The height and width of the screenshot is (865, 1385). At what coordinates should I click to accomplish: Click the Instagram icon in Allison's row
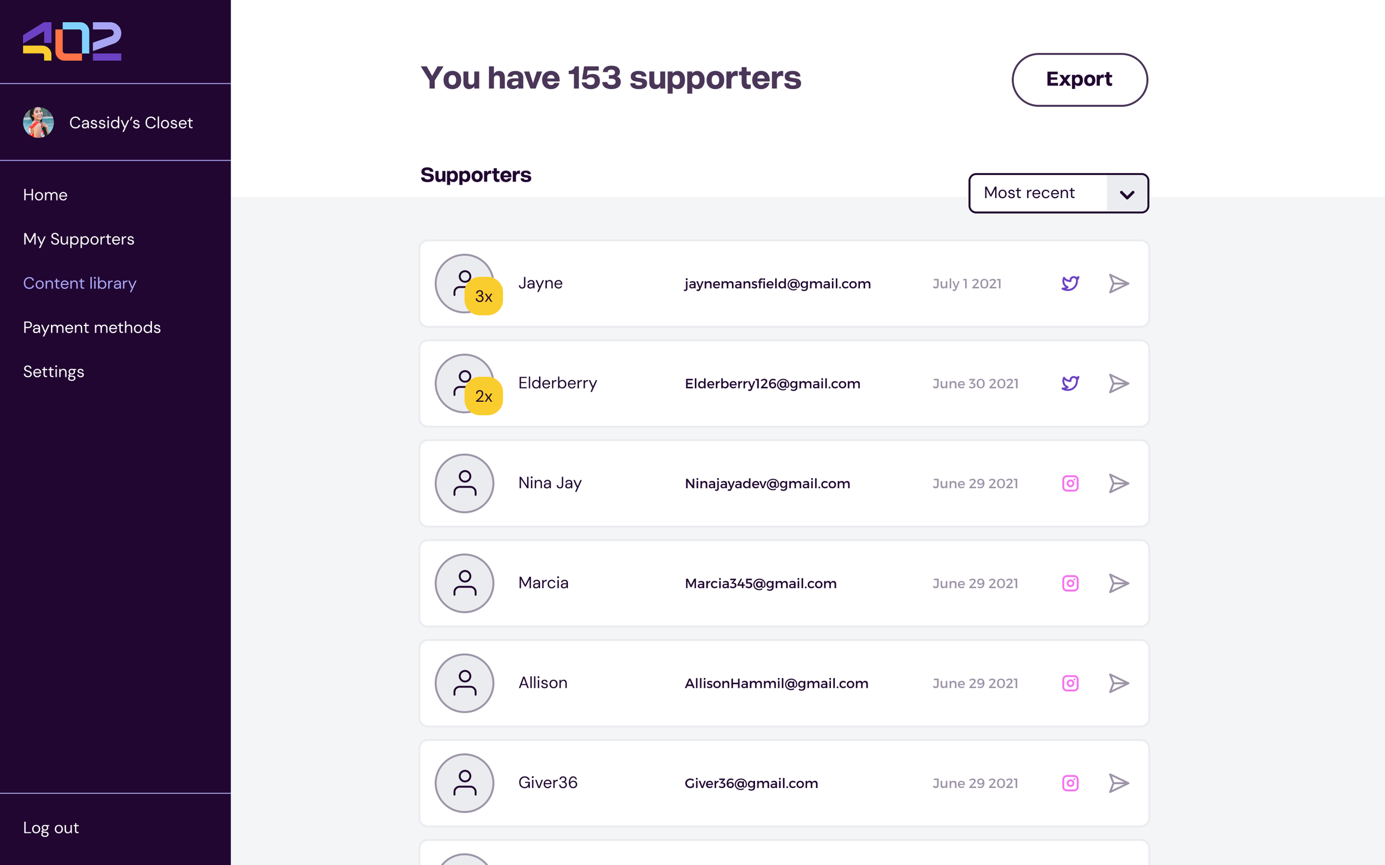click(1070, 683)
